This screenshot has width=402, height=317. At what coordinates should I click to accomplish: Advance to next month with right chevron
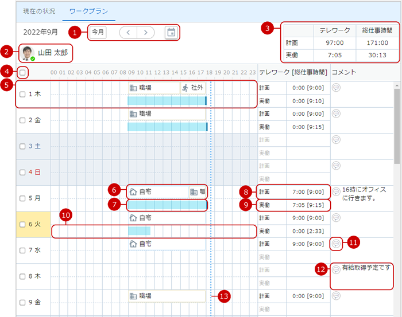click(x=146, y=32)
